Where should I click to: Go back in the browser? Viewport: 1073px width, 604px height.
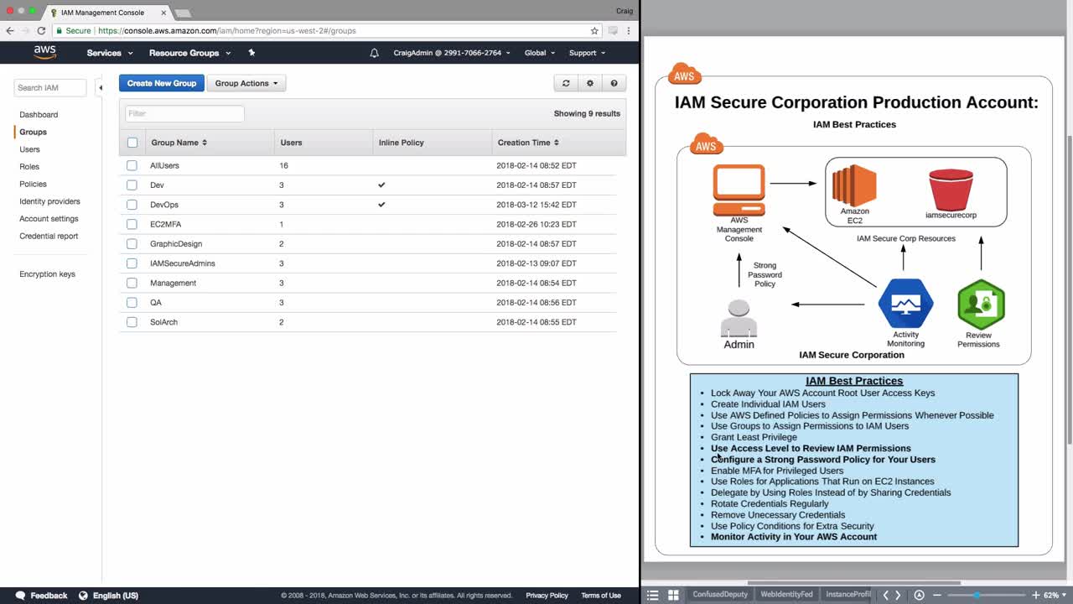click(x=10, y=30)
